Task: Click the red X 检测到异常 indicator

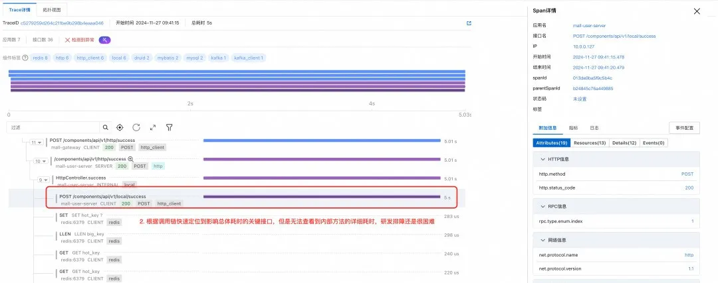Action: click(80, 40)
